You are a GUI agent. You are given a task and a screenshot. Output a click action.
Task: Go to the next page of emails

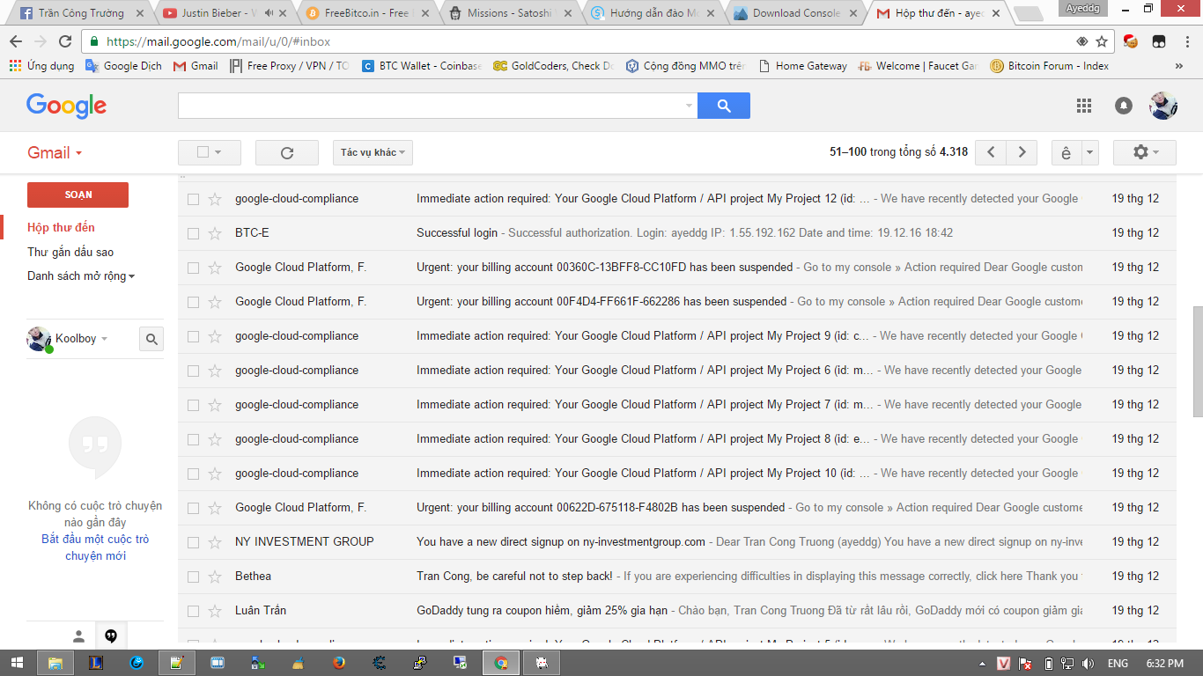[x=1022, y=152]
